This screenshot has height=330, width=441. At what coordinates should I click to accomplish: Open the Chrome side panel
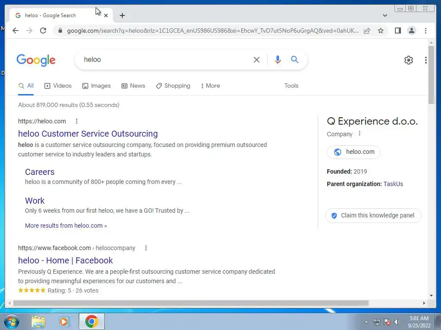398,31
